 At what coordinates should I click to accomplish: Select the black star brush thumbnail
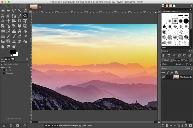(164, 27)
